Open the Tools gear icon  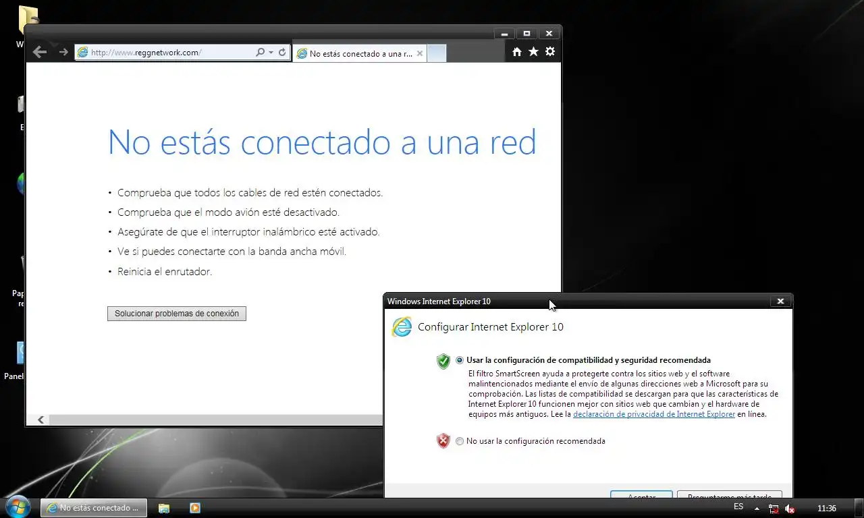tap(550, 52)
